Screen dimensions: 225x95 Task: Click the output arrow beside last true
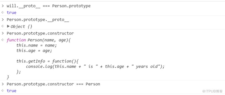pyautogui.click(x=3, y=90)
